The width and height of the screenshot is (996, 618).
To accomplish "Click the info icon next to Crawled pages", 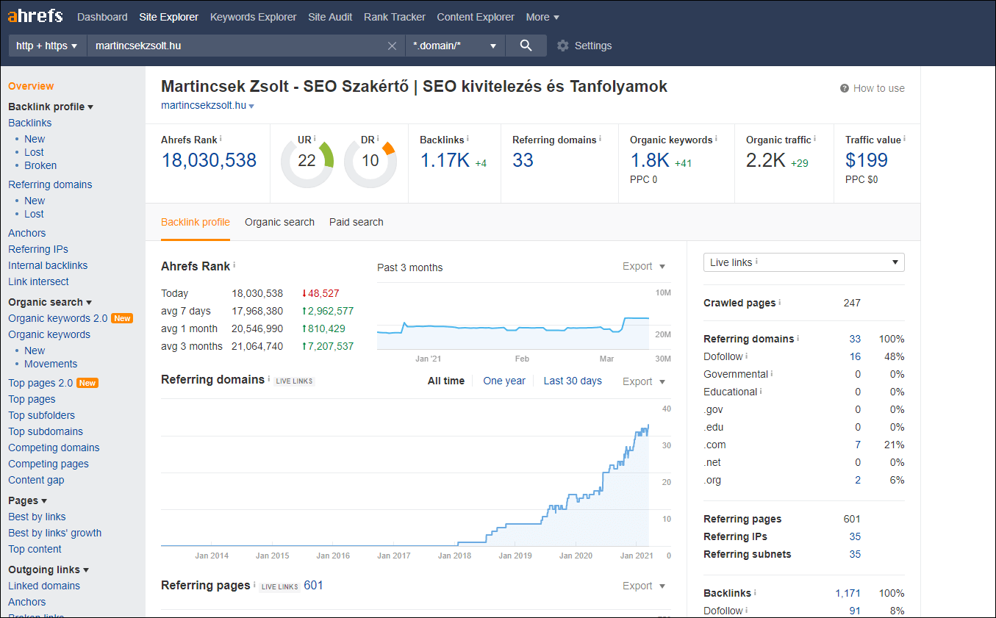I will pos(780,302).
